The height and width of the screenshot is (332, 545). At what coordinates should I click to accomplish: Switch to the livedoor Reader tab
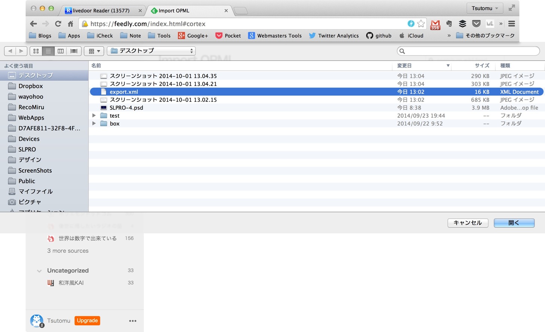(102, 10)
